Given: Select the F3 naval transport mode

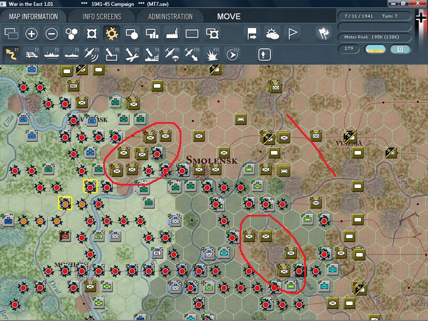Looking at the screenshot, I should [51, 54].
